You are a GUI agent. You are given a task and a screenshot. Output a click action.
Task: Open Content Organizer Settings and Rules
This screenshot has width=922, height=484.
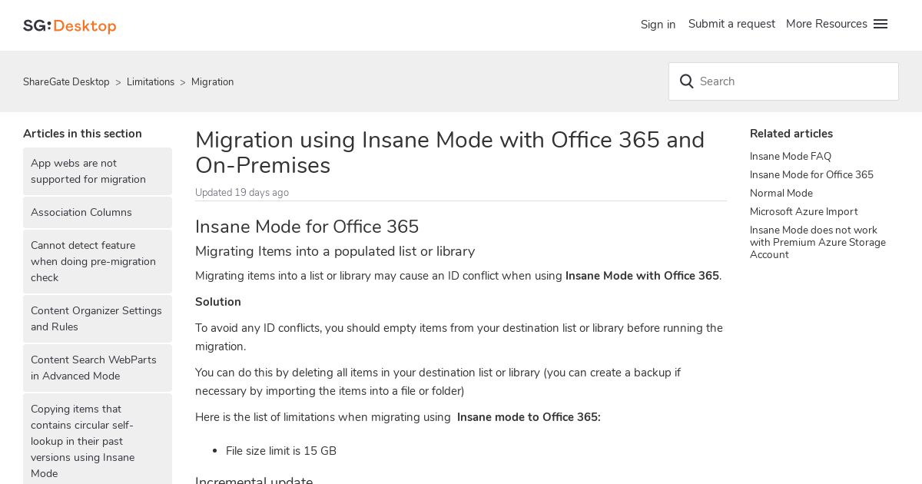point(98,319)
